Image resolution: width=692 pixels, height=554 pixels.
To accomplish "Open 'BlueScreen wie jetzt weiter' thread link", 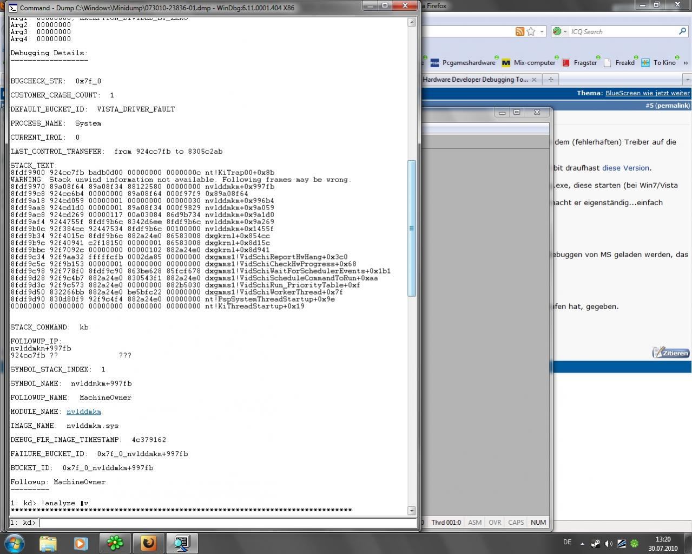I will [x=647, y=93].
